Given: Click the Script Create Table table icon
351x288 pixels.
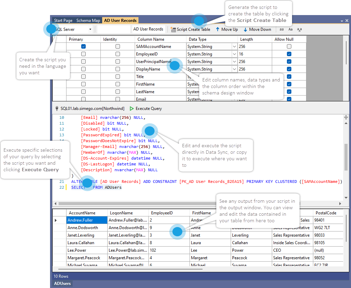Looking at the screenshot, I should [x=173, y=29].
